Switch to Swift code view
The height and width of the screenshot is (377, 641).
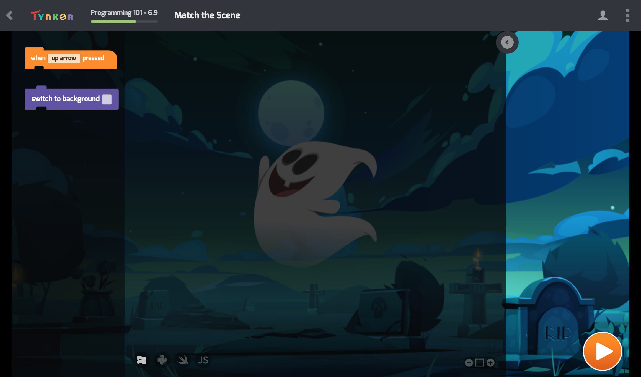point(183,360)
